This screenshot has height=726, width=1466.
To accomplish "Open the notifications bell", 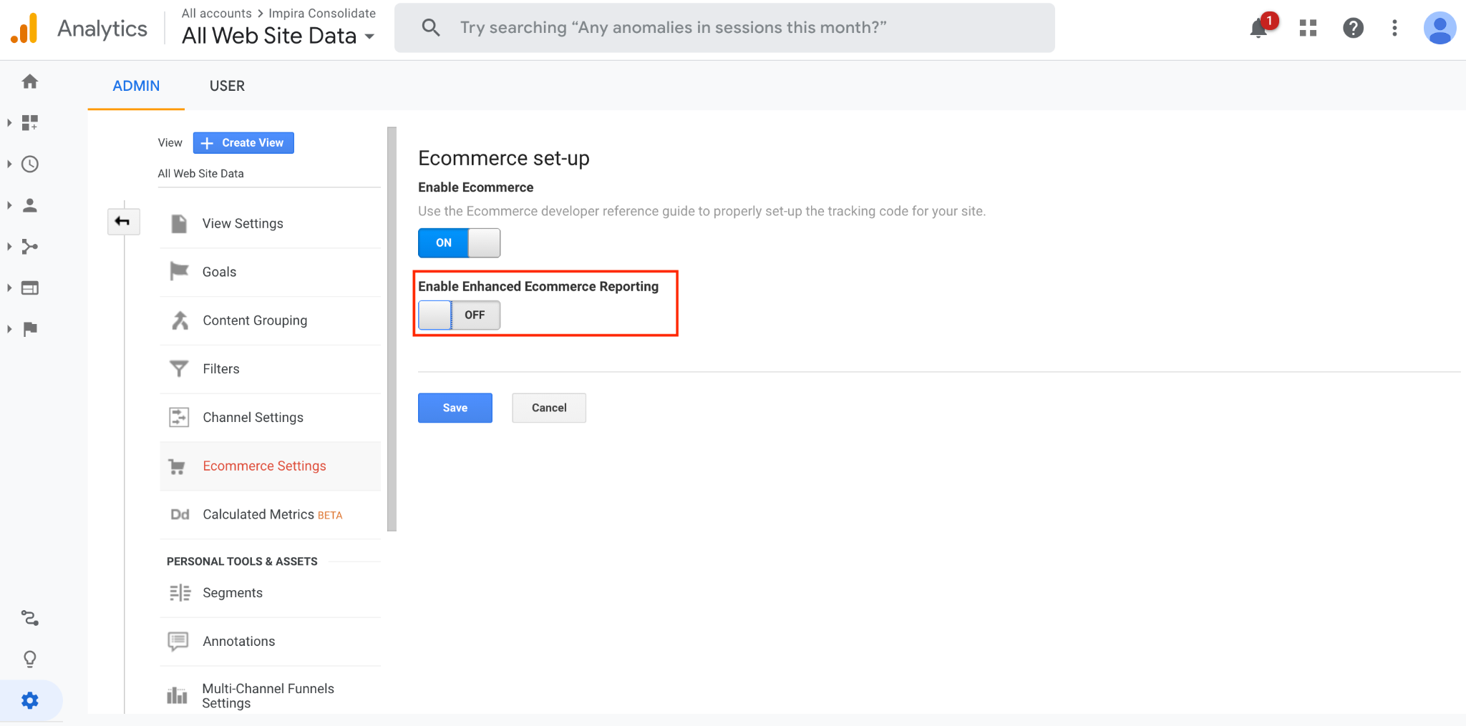I will click(x=1258, y=29).
